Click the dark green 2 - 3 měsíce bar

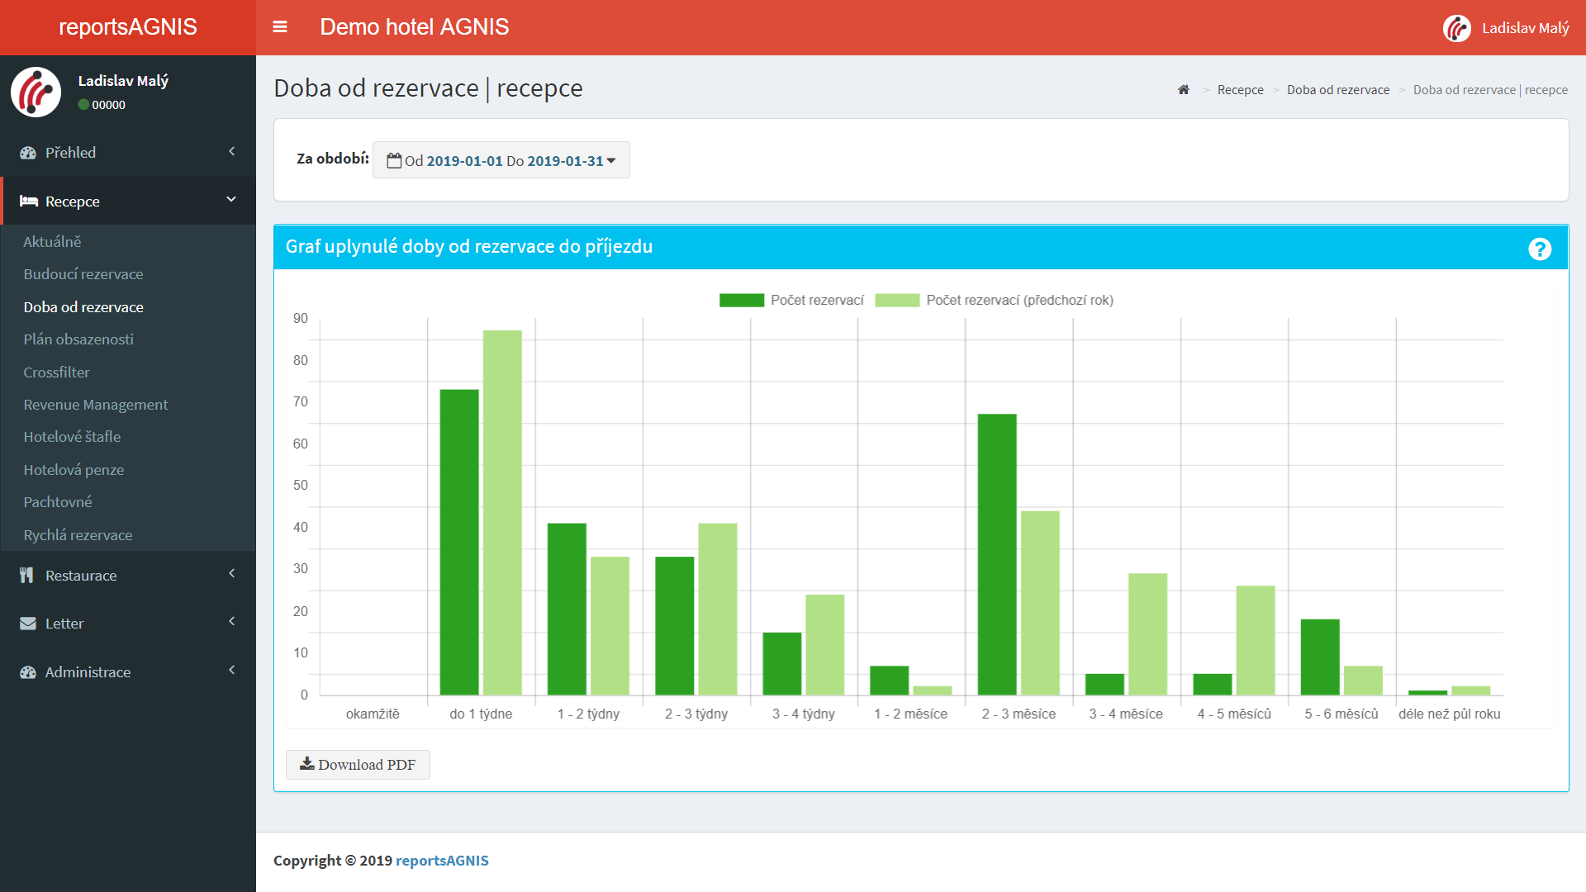[x=996, y=553]
